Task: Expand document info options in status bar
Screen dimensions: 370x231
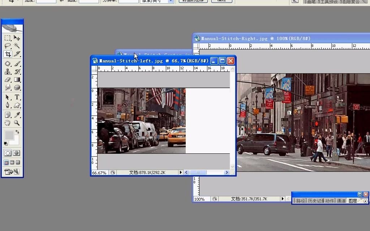Action: tap(181, 173)
